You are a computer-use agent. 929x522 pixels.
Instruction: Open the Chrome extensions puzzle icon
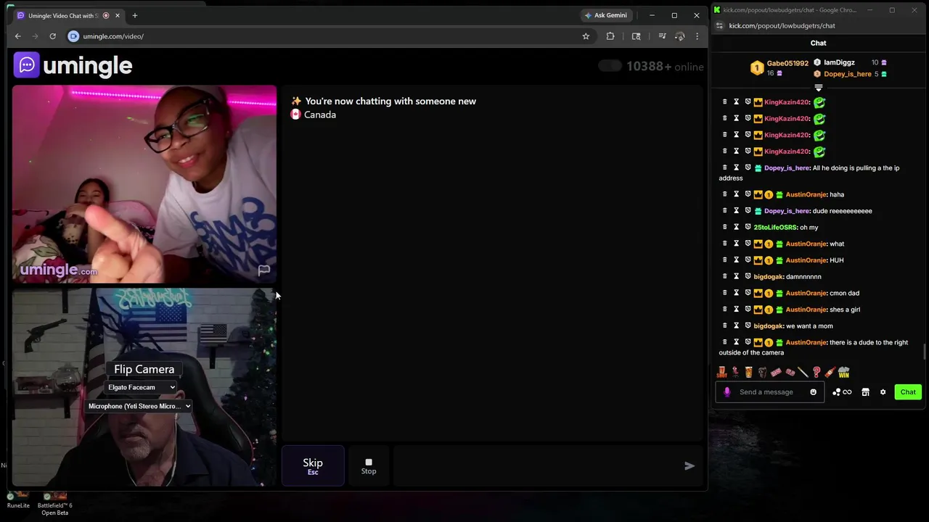pos(610,36)
